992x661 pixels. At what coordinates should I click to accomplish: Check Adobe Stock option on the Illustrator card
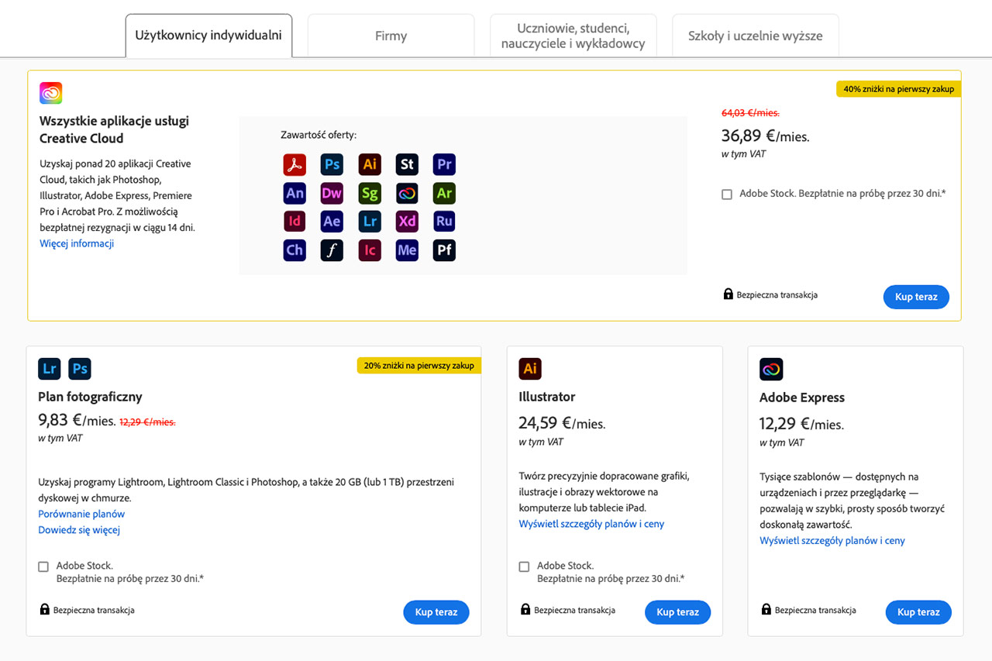point(525,567)
